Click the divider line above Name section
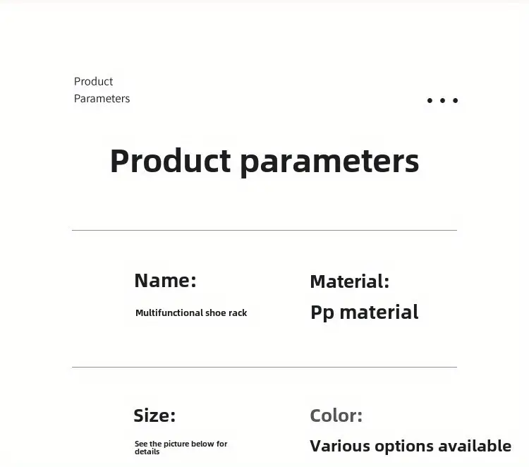The height and width of the screenshot is (467, 529). 264,231
